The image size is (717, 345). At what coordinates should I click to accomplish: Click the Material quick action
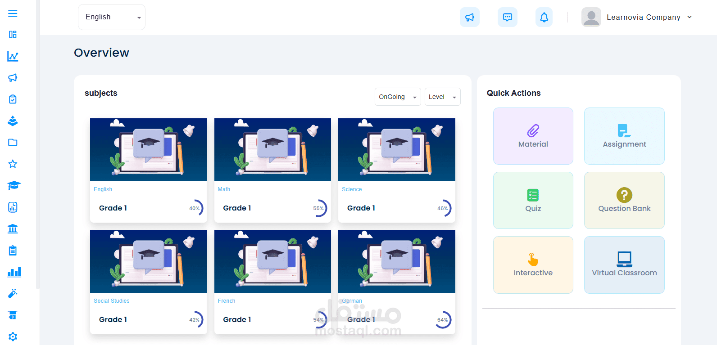[x=533, y=136]
